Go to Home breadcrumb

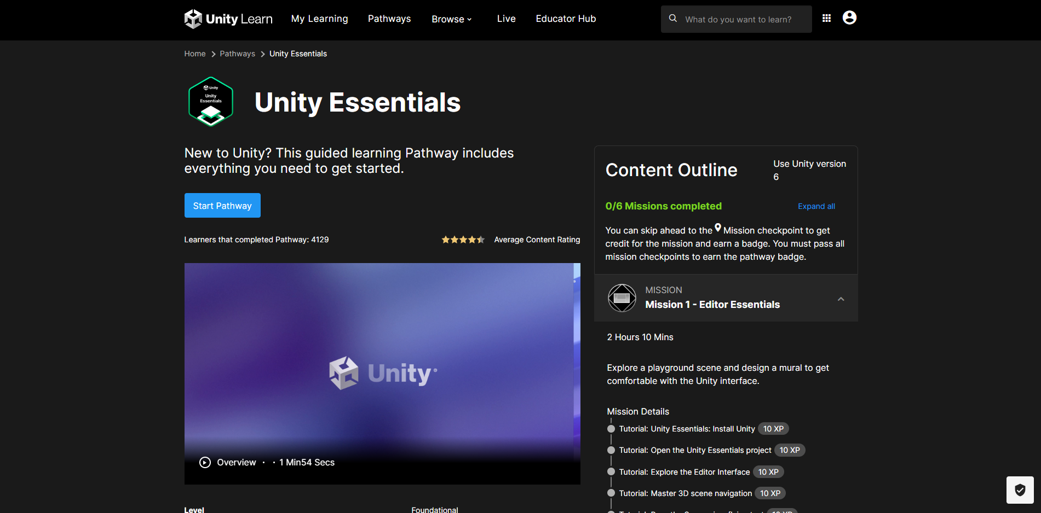coord(195,54)
